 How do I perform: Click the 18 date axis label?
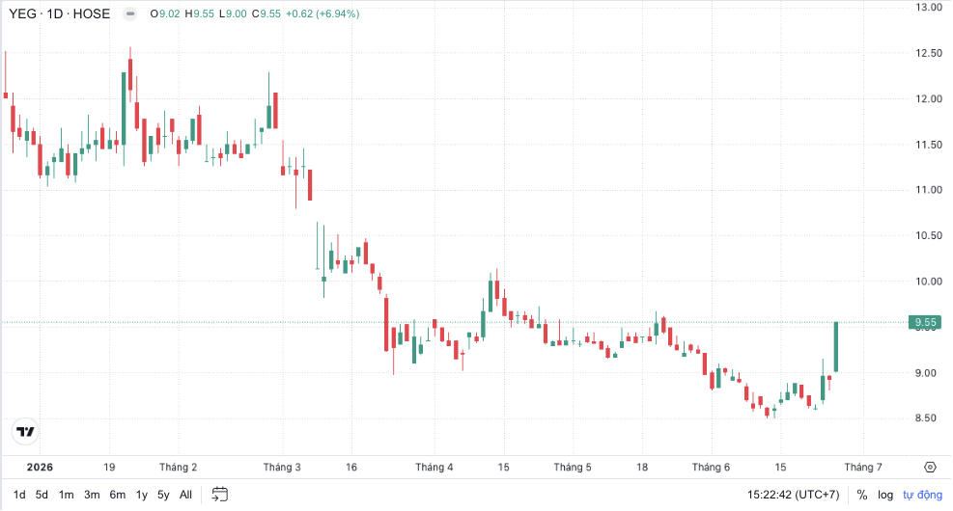[642, 467]
